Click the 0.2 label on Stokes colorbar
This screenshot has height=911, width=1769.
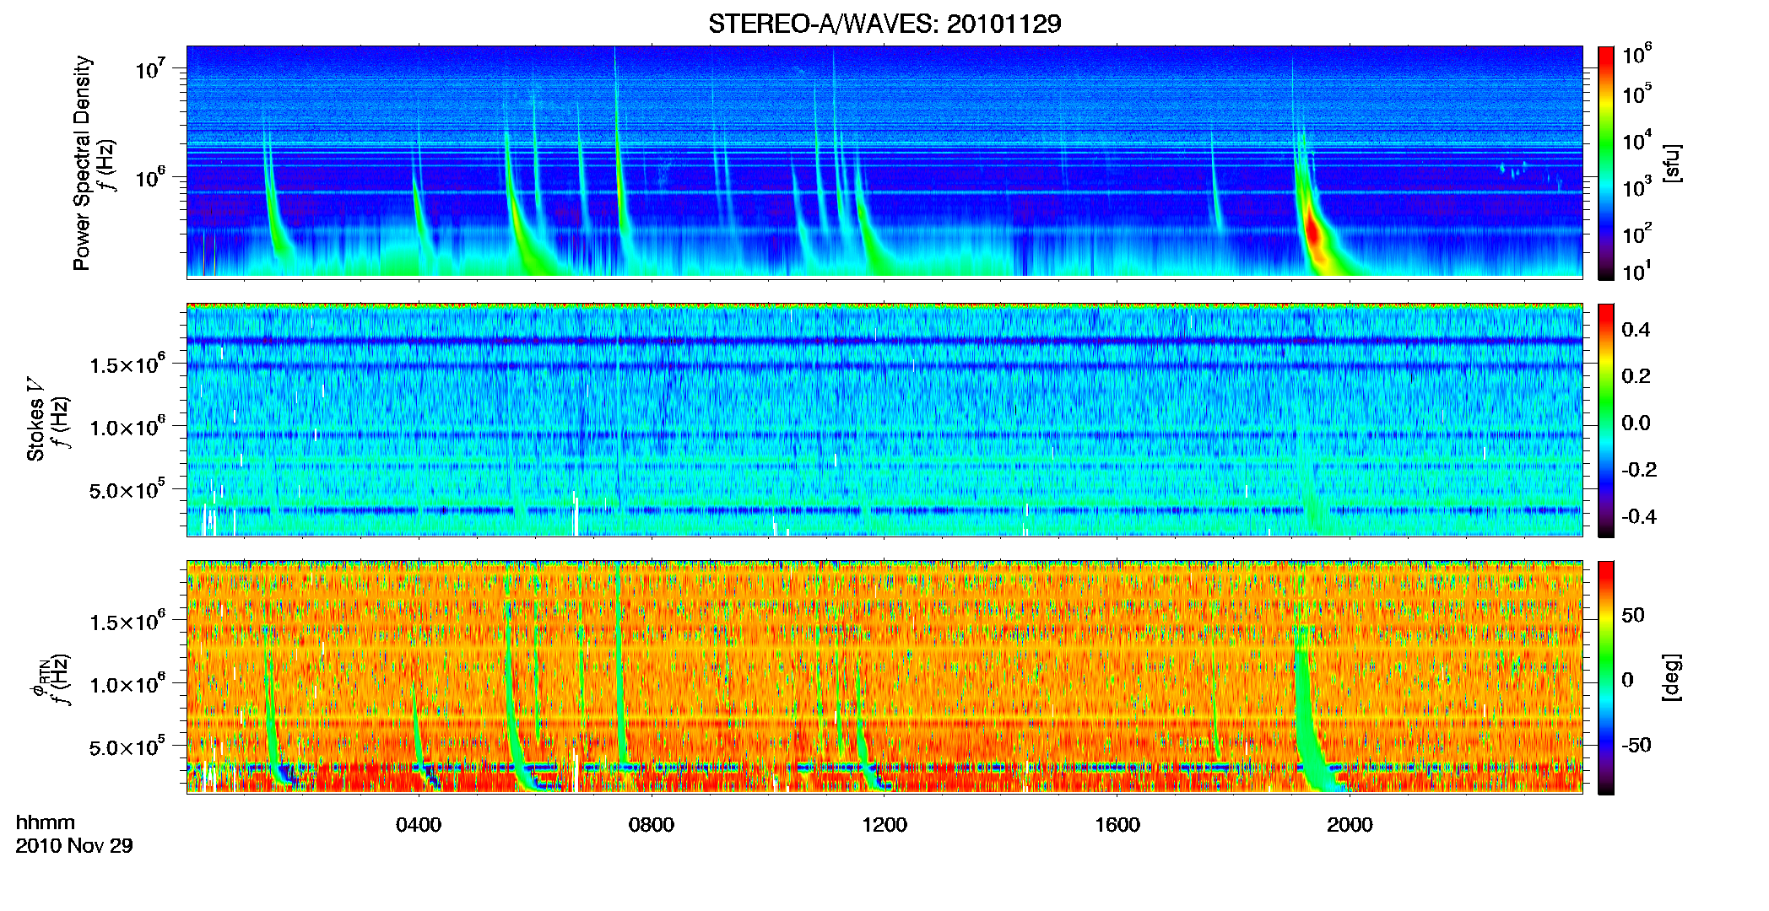tap(1636, 376)
